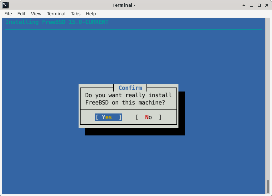Close the Terminal window
Image resolution: width=272 pixels, height=196 pixels.
(266, 5)
